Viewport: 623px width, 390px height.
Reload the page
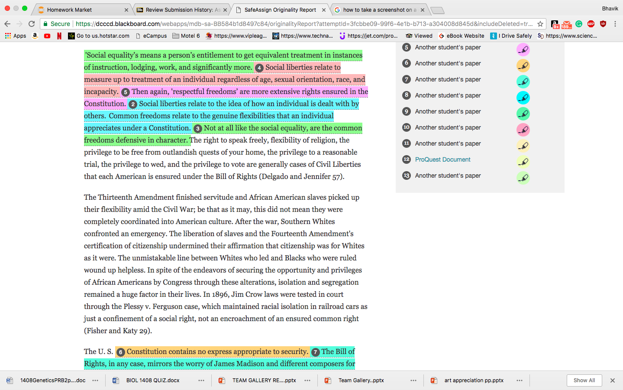tap(32, 24)
